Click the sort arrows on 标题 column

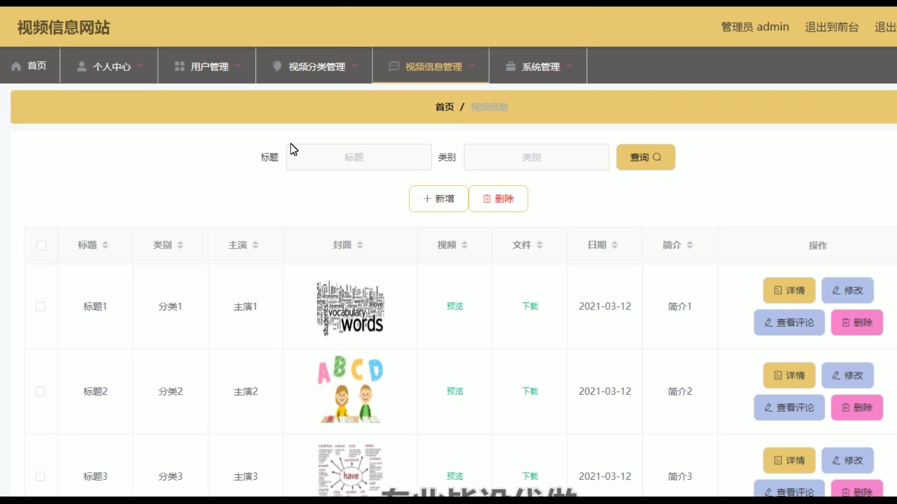[x=105, y=245]
